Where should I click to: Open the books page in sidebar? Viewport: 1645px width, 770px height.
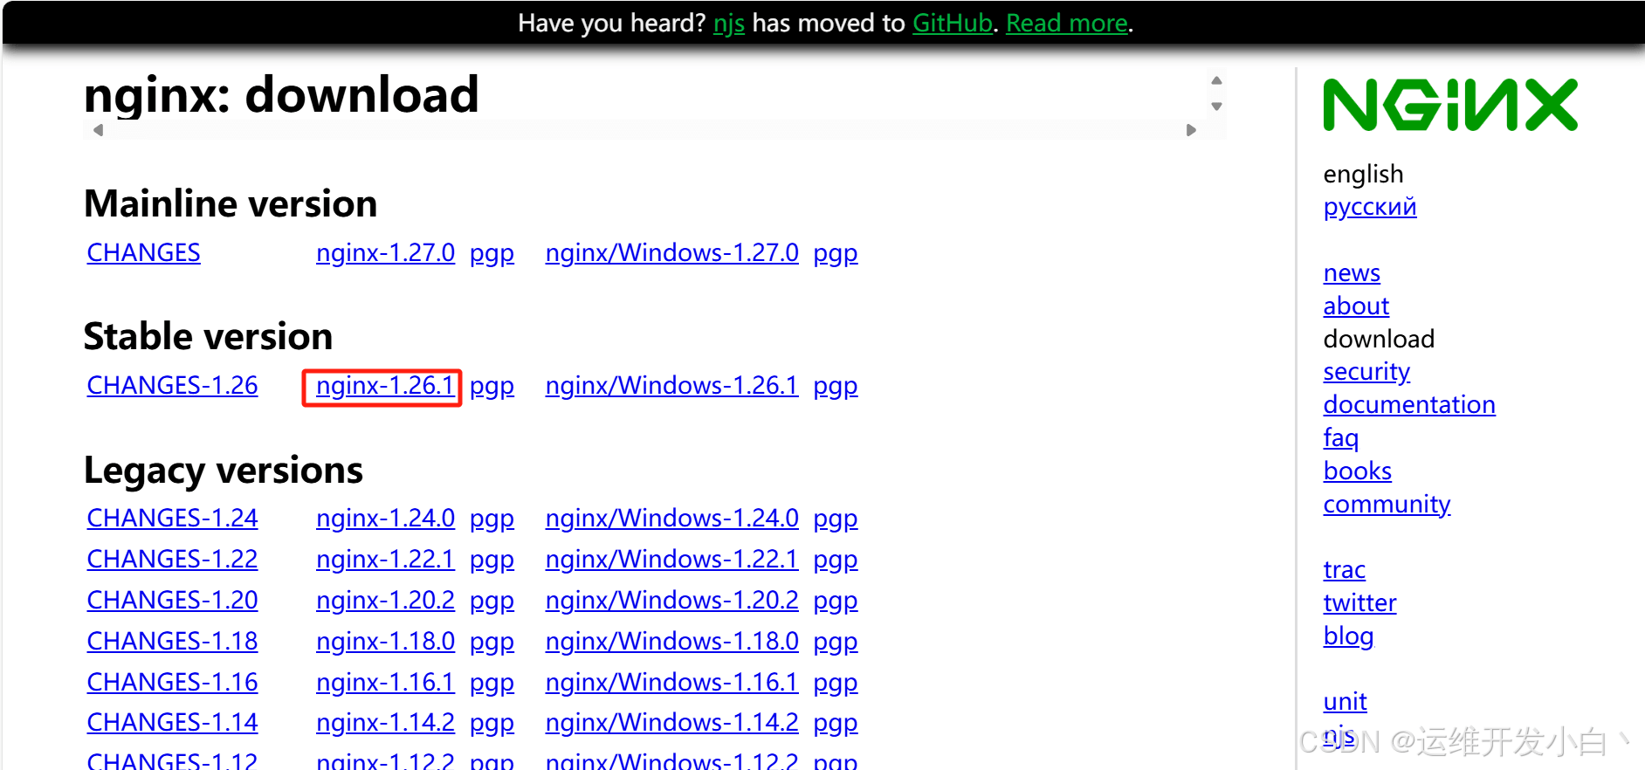point(1358,471)
